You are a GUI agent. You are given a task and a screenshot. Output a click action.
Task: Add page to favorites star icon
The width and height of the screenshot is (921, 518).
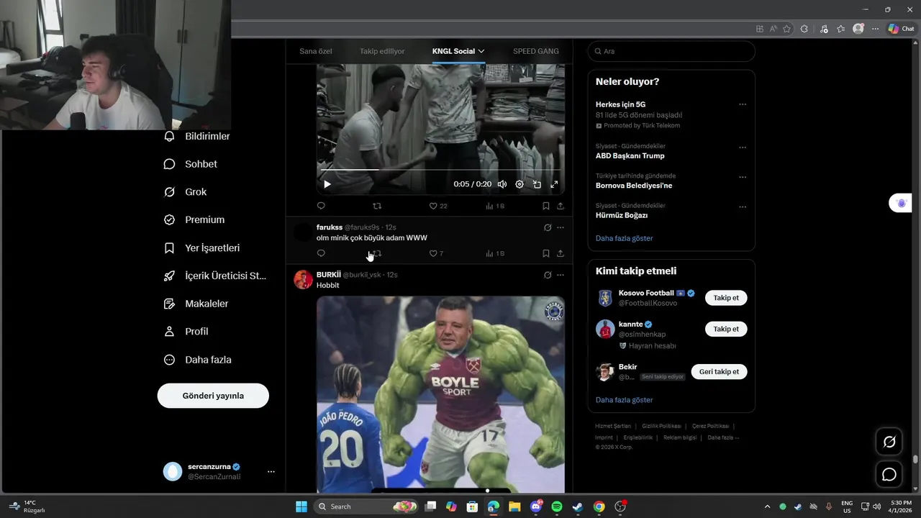click(x=786, y=29)
